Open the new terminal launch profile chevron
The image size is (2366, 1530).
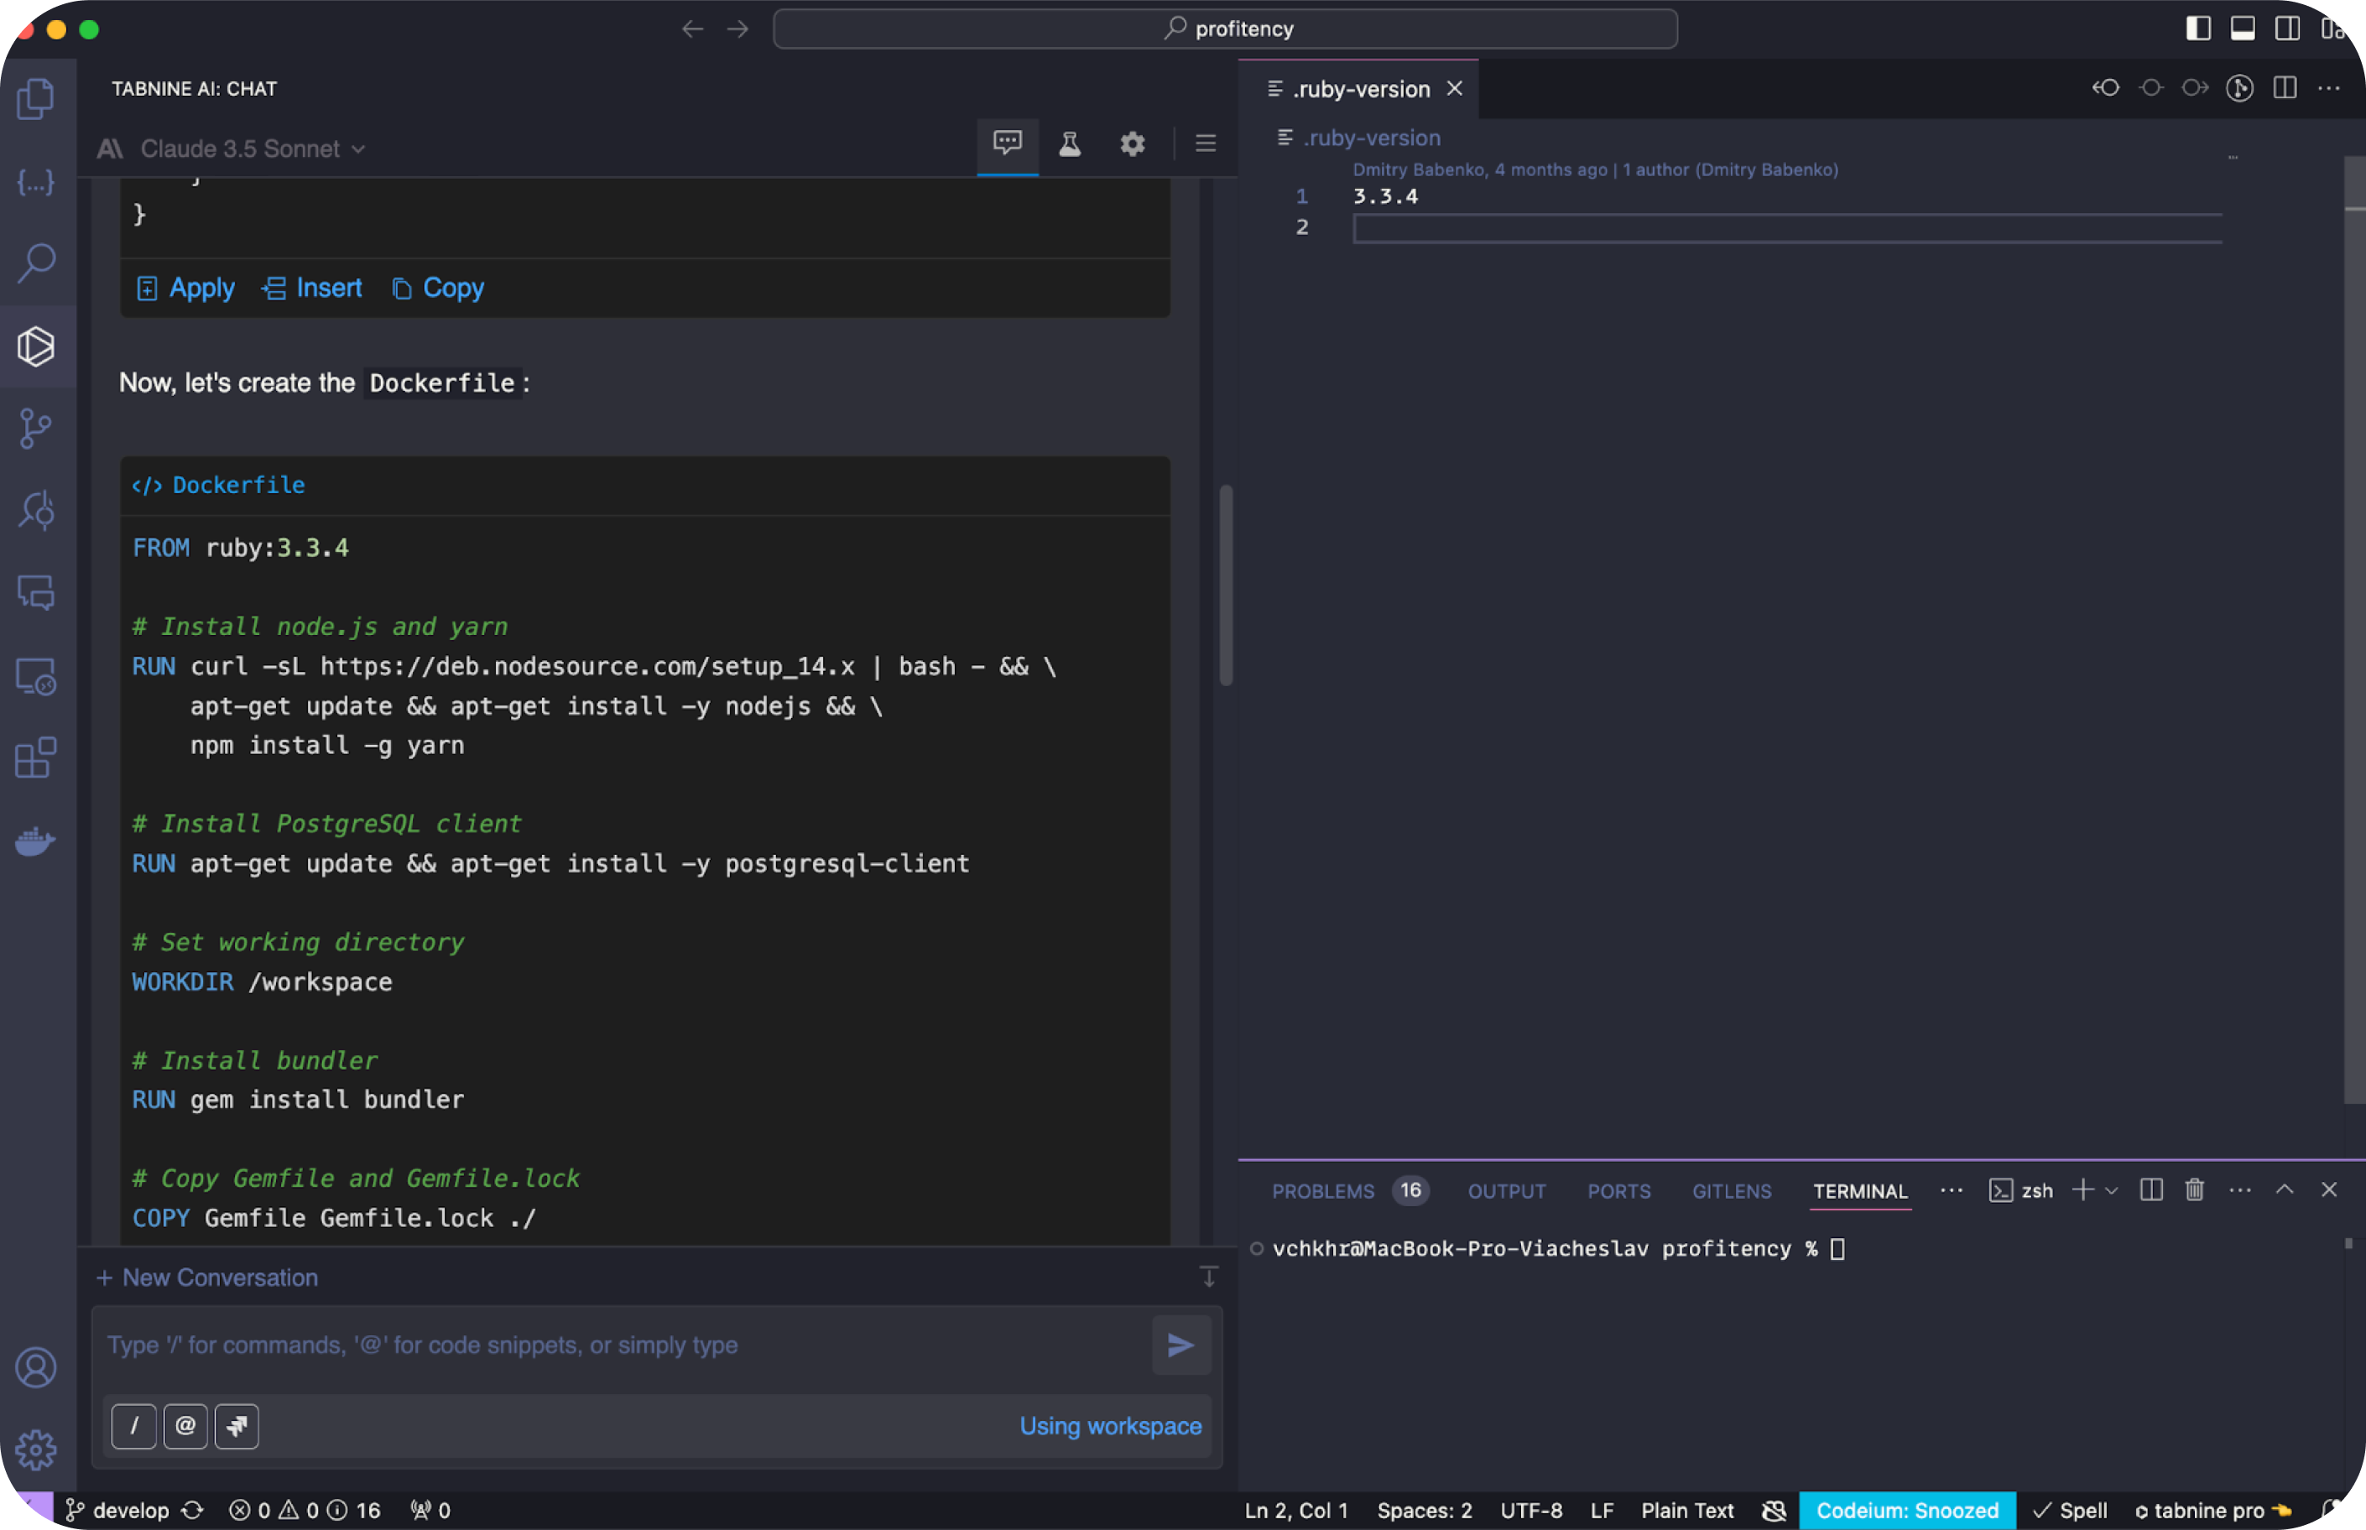2112,1190
